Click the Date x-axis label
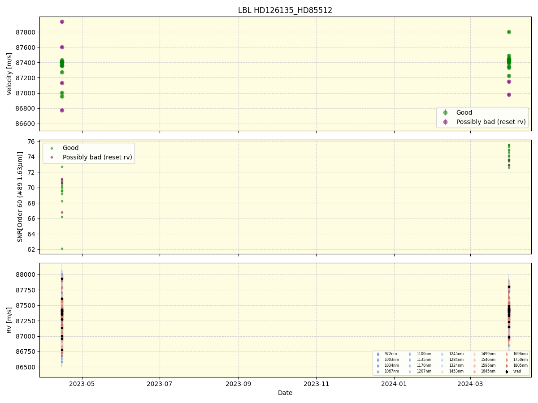Viewport: 538px width, 403px height. [285, 393]
